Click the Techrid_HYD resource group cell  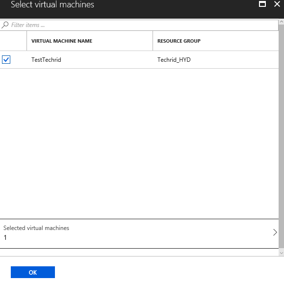(174, 60)
